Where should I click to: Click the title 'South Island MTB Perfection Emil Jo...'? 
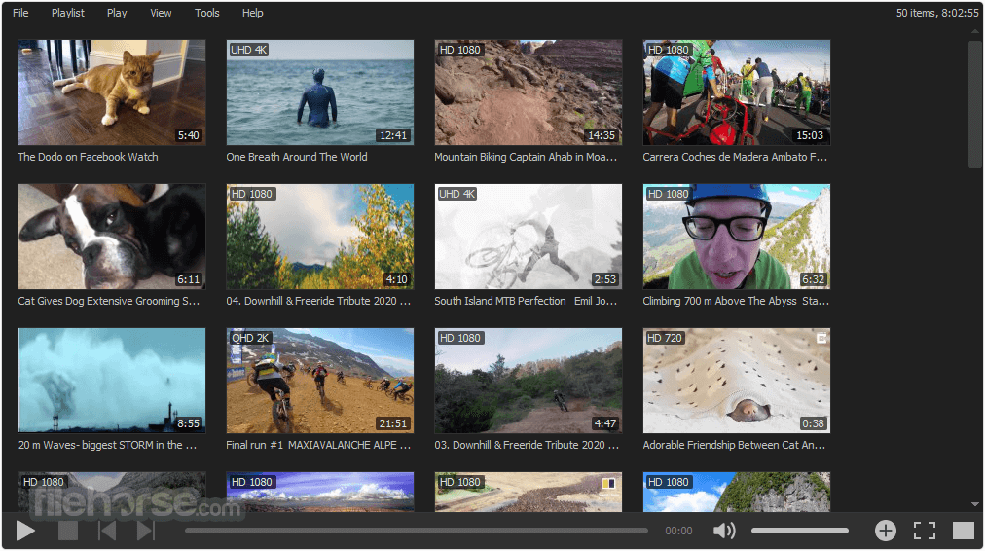tap(526, 301)
